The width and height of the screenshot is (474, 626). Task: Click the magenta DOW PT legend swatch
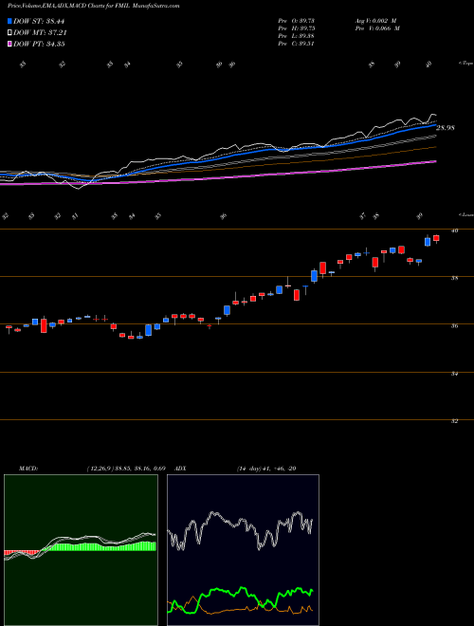[9, 44]
